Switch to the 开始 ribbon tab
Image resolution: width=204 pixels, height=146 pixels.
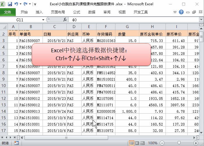point(24,12)
